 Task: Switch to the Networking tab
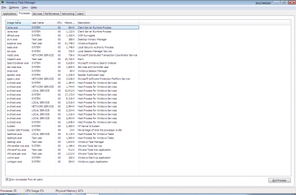(68, 14)
